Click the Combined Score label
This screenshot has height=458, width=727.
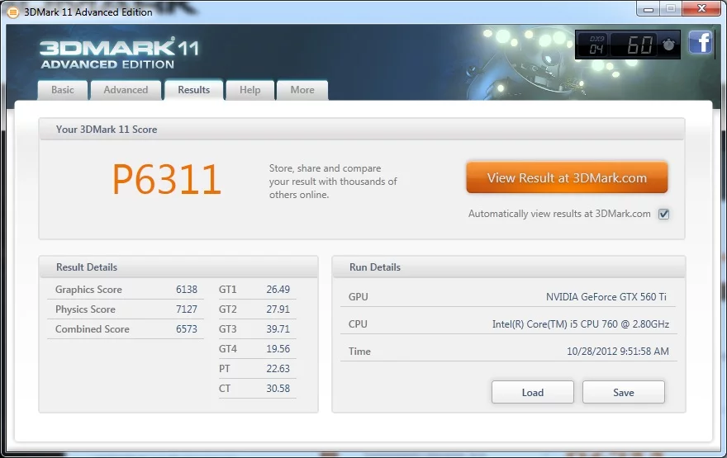93,329
